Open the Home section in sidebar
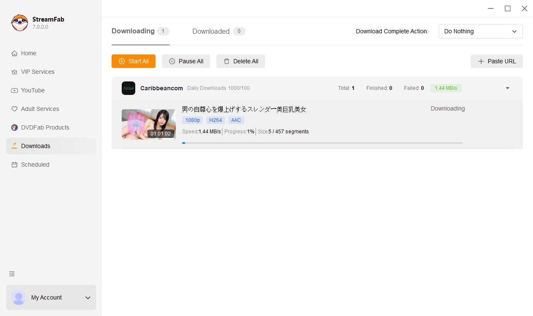Image resolution: width=533 pixels, height=316 pixels. (28, 53)
